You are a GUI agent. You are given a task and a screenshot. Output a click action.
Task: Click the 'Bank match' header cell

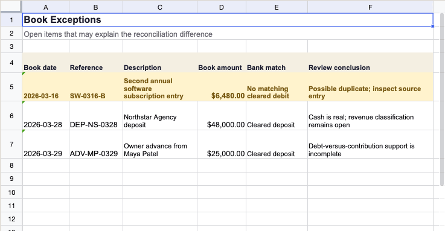(x=277, y=63)
